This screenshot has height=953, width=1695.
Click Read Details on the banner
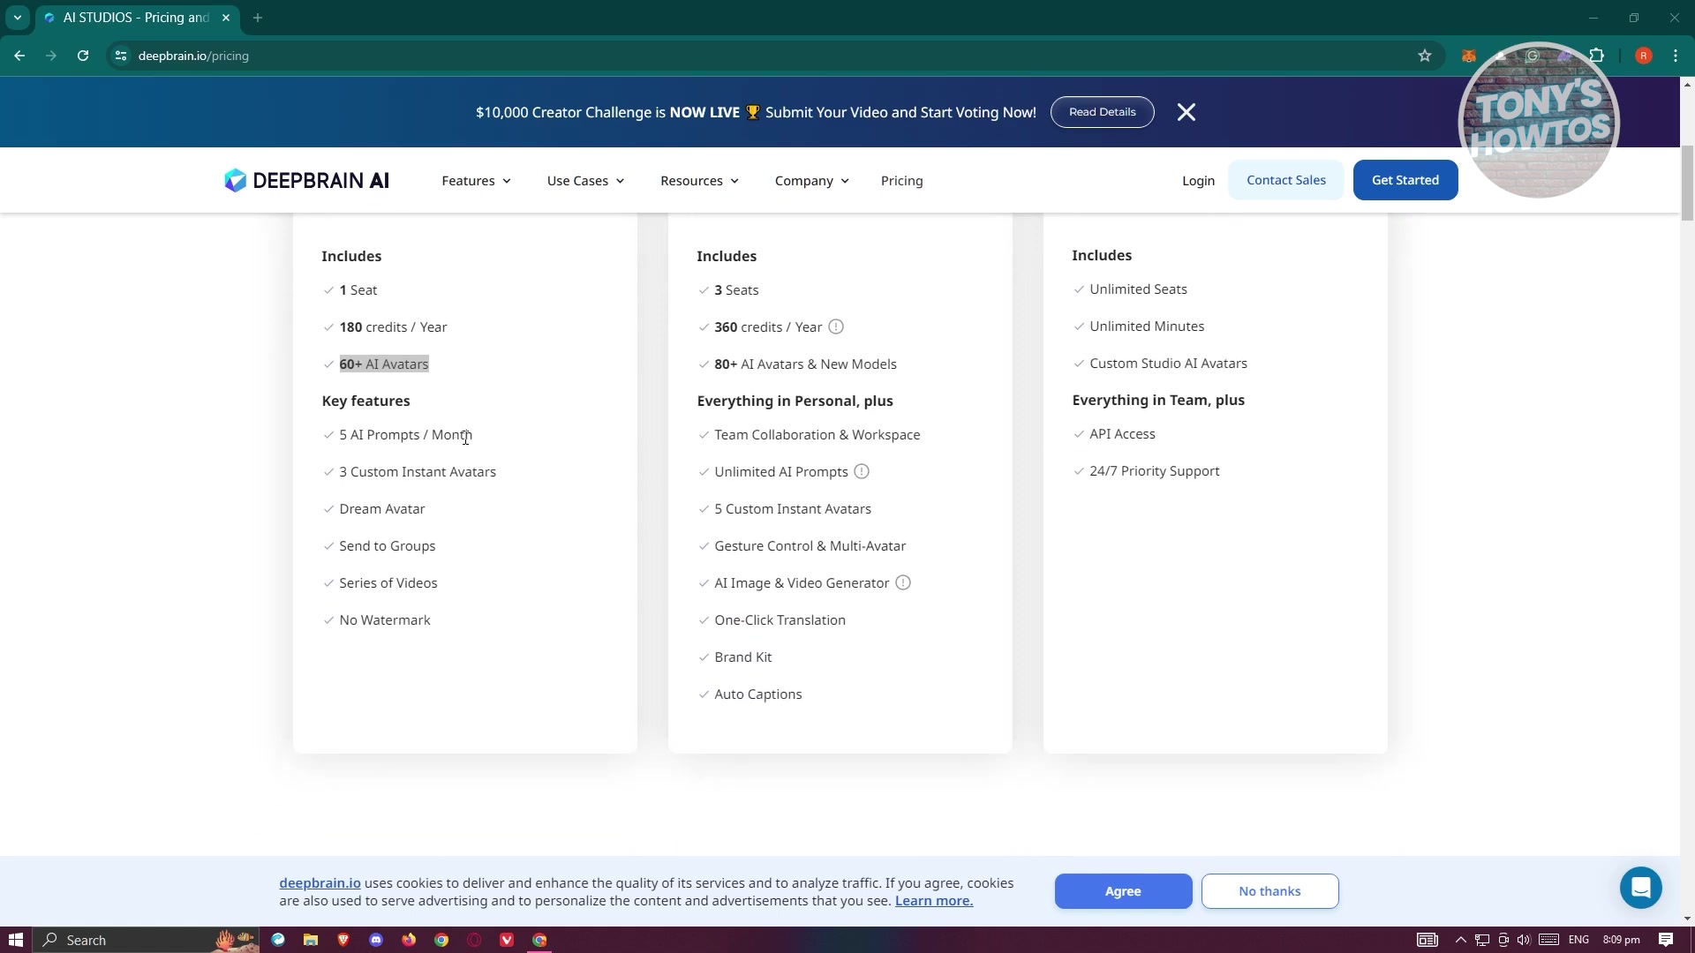click(1102, 112)
